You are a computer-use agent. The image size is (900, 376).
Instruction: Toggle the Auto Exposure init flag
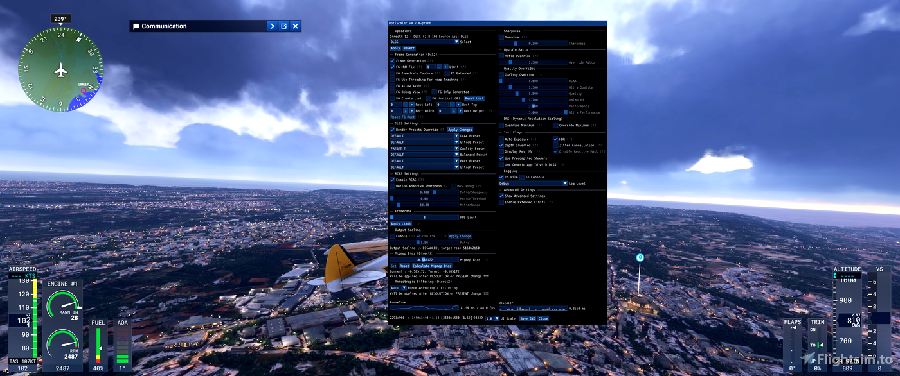click(501, 139)
